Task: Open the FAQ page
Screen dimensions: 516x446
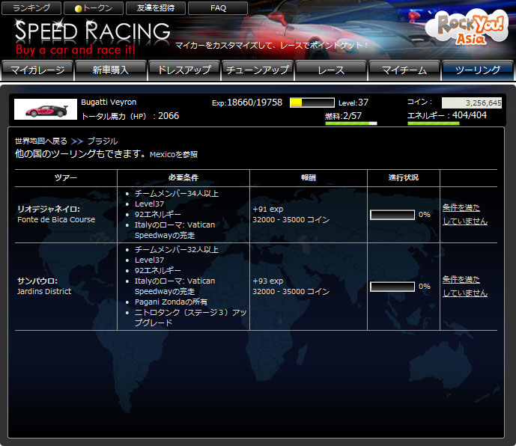Action: [x=218, y=8]
